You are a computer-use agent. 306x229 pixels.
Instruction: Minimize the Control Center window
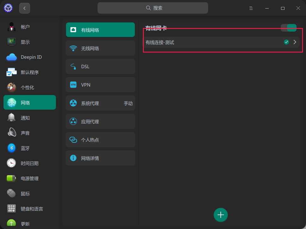pyautogui.click(x=267, y=8)
